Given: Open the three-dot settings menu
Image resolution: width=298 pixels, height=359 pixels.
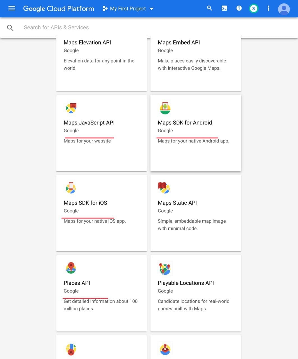Looking at the screenshot, I should 269,8.
